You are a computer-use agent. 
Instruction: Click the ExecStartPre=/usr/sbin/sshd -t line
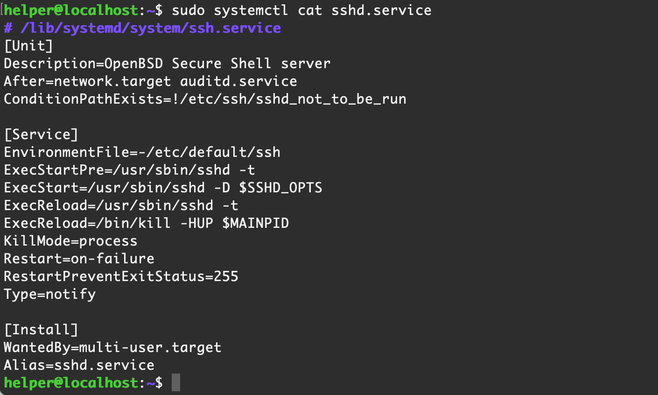(x=129, y=170)
